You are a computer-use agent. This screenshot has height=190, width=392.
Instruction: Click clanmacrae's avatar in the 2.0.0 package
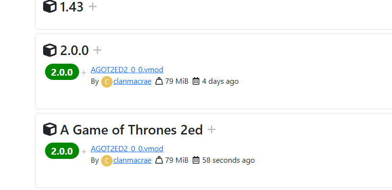(107, 82)
